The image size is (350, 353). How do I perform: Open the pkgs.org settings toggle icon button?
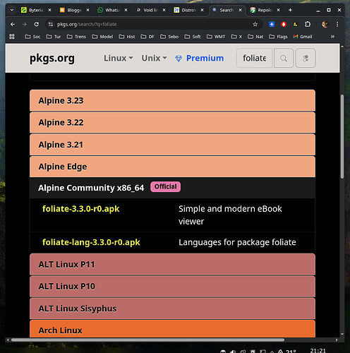coord(306,58)
